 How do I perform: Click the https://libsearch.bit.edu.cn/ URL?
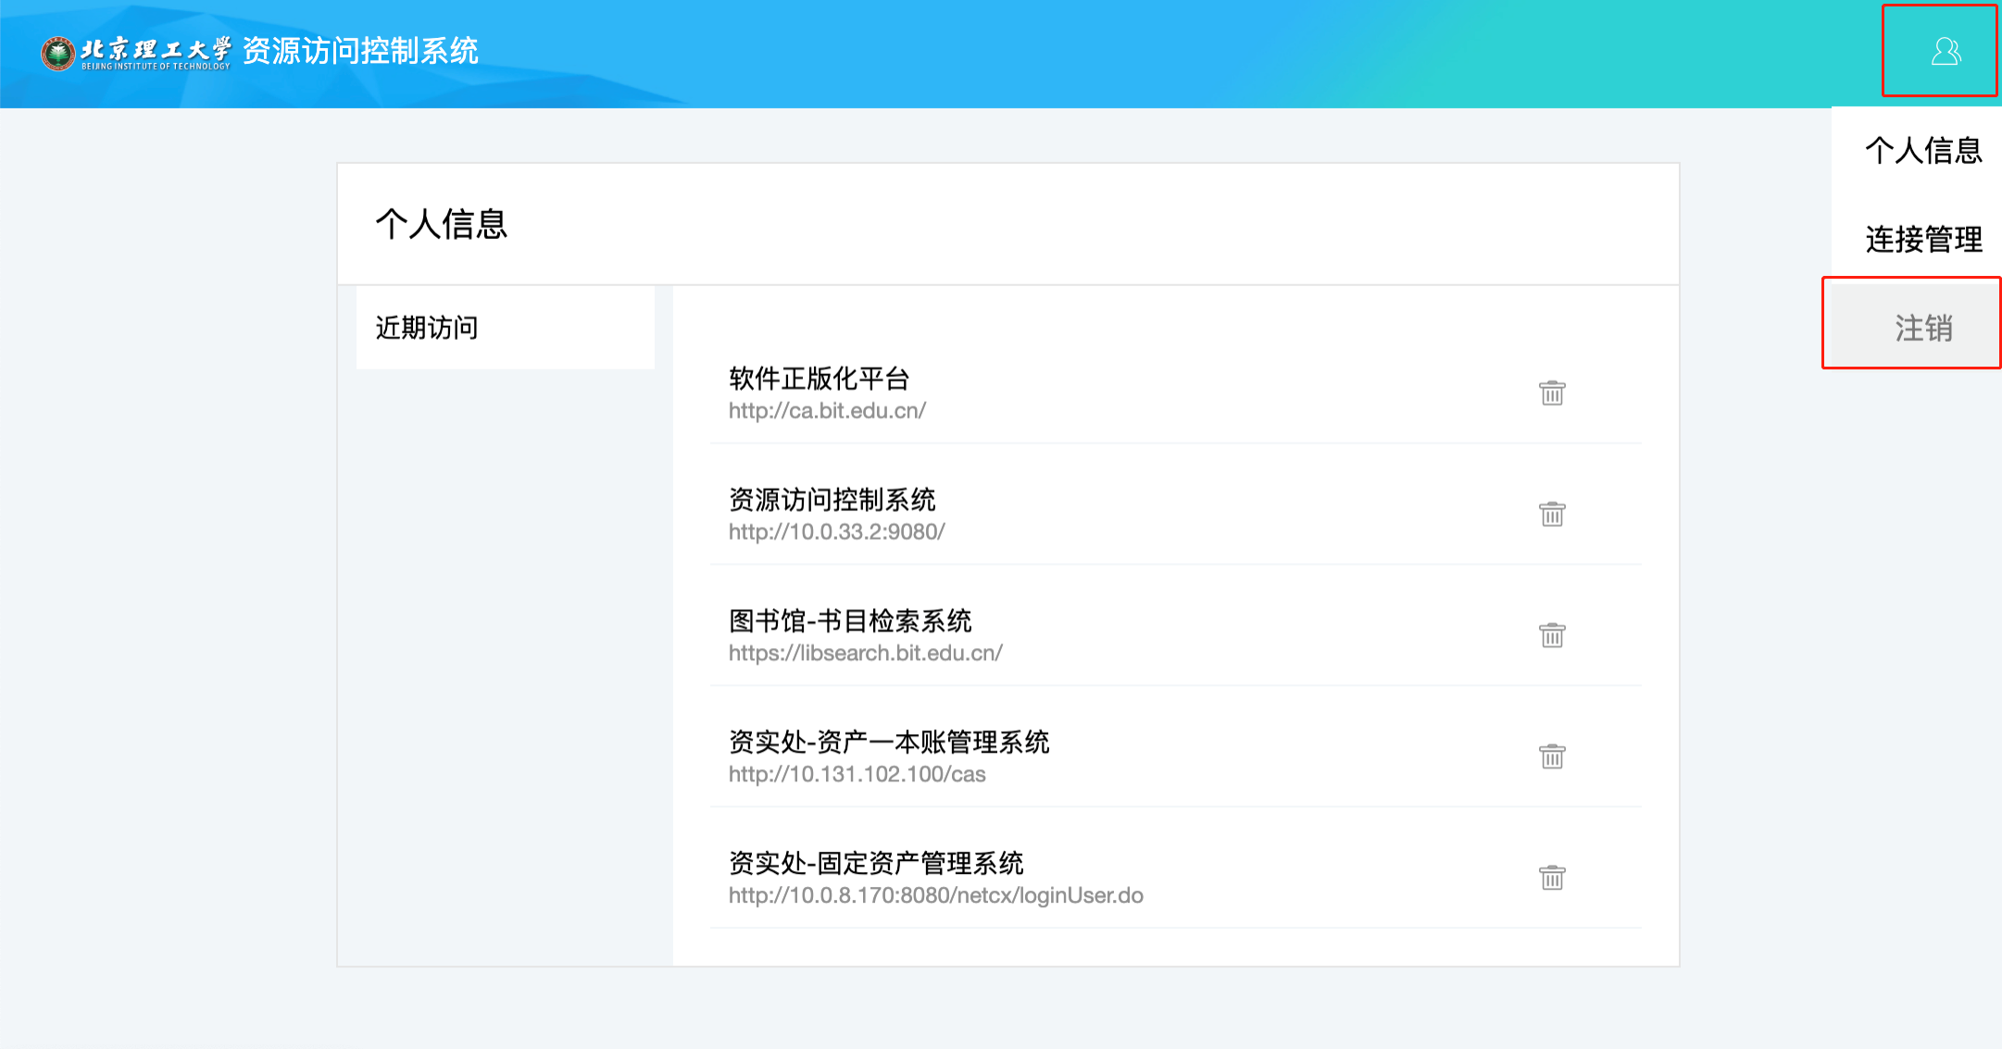(x=865, y=654)
